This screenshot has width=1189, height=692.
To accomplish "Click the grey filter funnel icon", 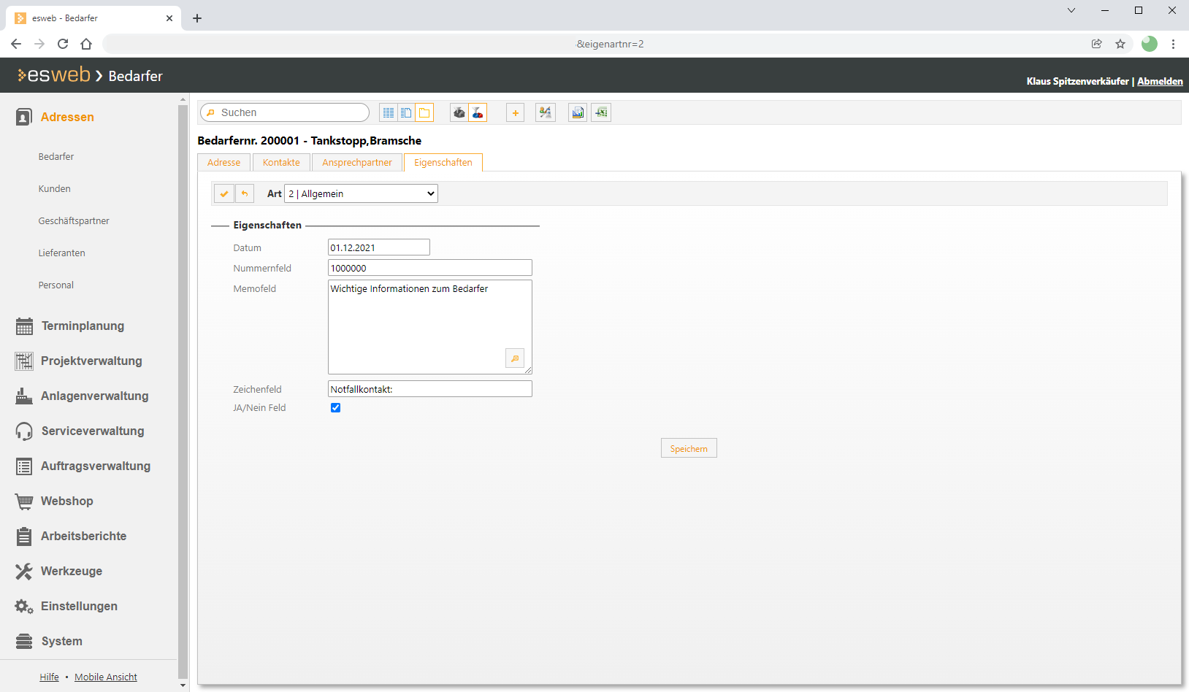I will pyautogui.click(x=459, y=112).
